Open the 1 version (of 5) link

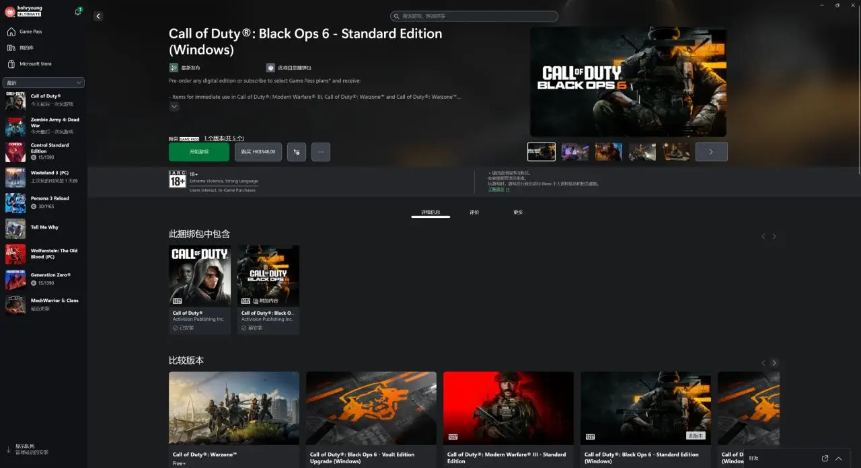(224, 138)
